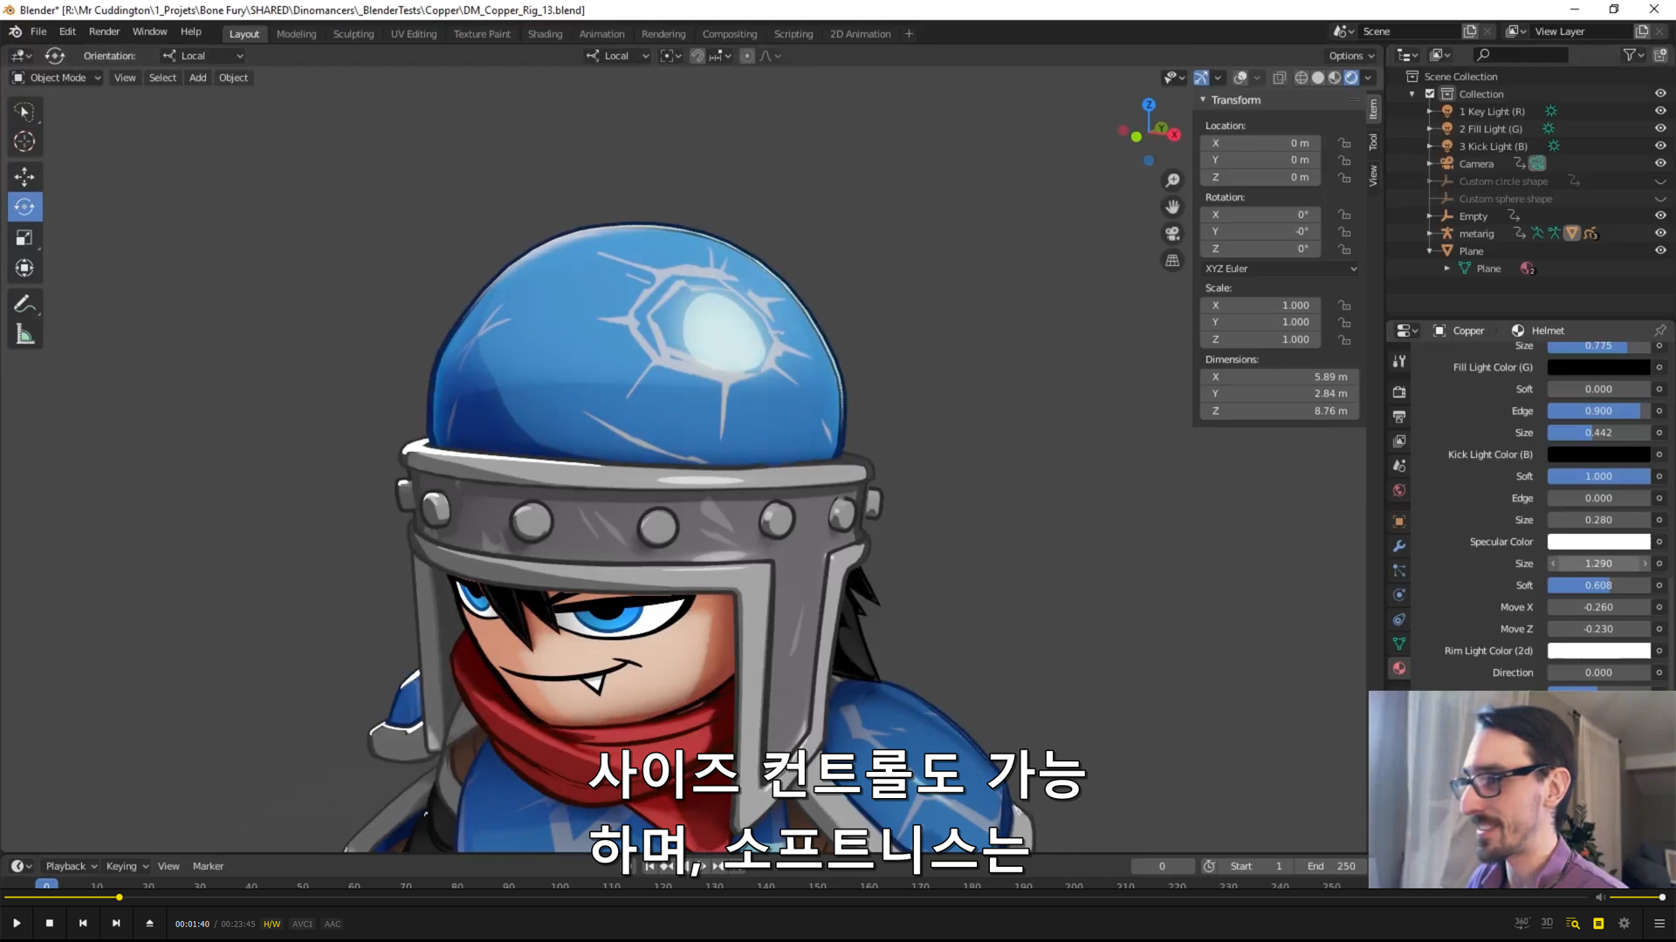Open the Material properties tab icon
This screenshot has height=942, width=1676.
1399,668
